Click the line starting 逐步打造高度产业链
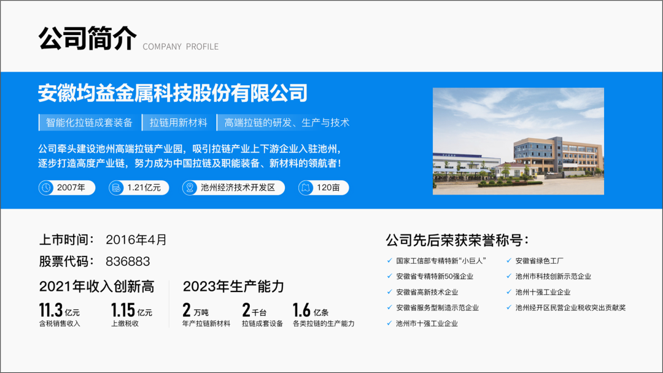 pyautogui.click(x=190, y=163)
